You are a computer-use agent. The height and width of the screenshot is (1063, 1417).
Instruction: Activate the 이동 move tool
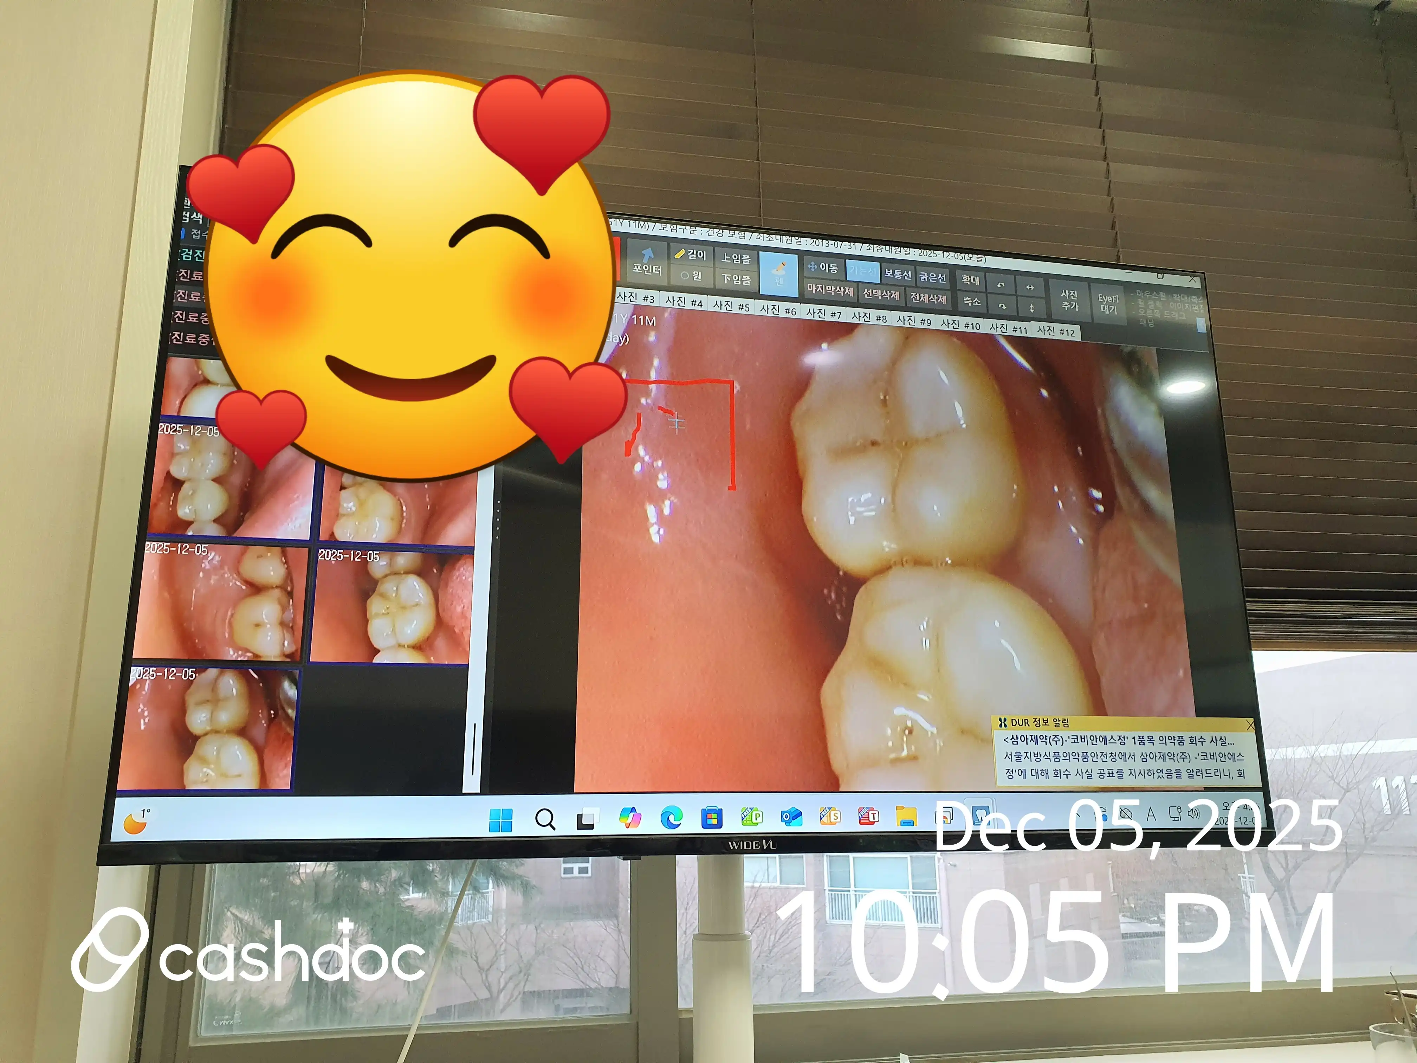(823, 267)
